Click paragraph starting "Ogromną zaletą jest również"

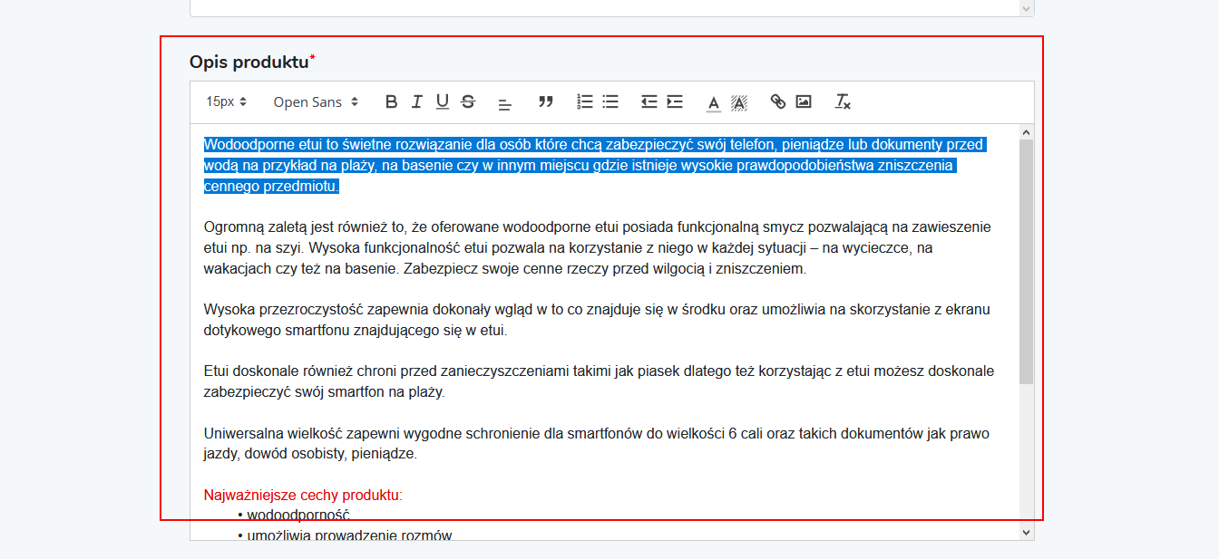click(597, 248)
